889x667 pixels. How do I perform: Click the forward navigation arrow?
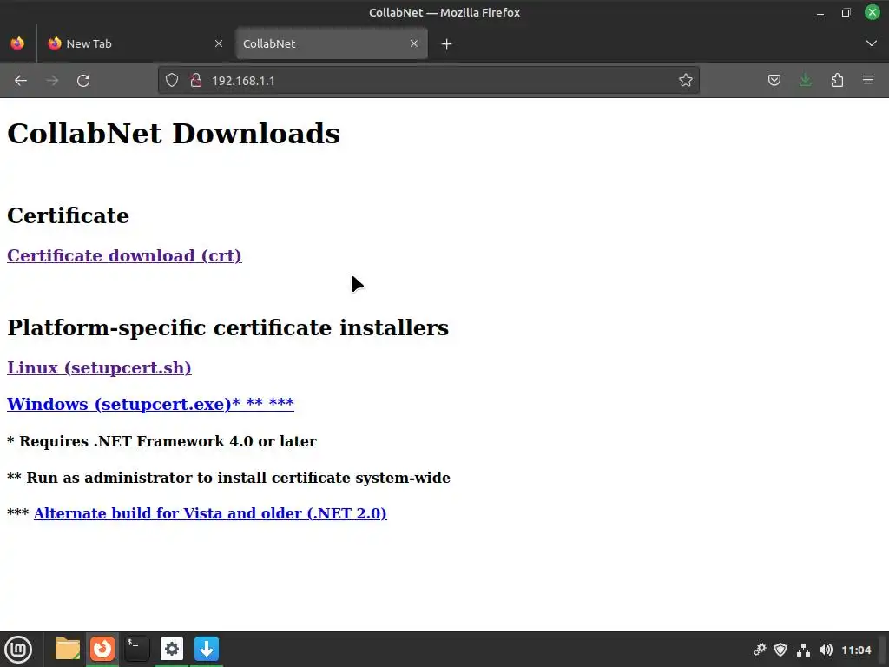pyautogui.click(x=52, y=81)
